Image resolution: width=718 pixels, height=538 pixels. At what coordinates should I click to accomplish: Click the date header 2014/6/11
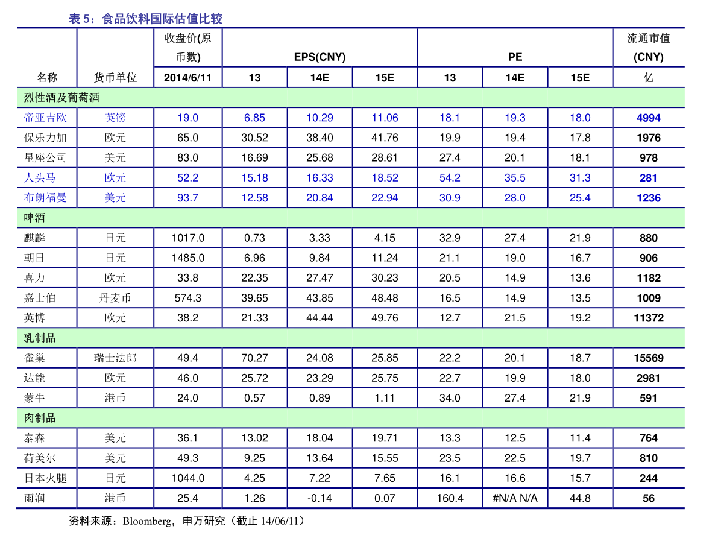click(187, 77)
